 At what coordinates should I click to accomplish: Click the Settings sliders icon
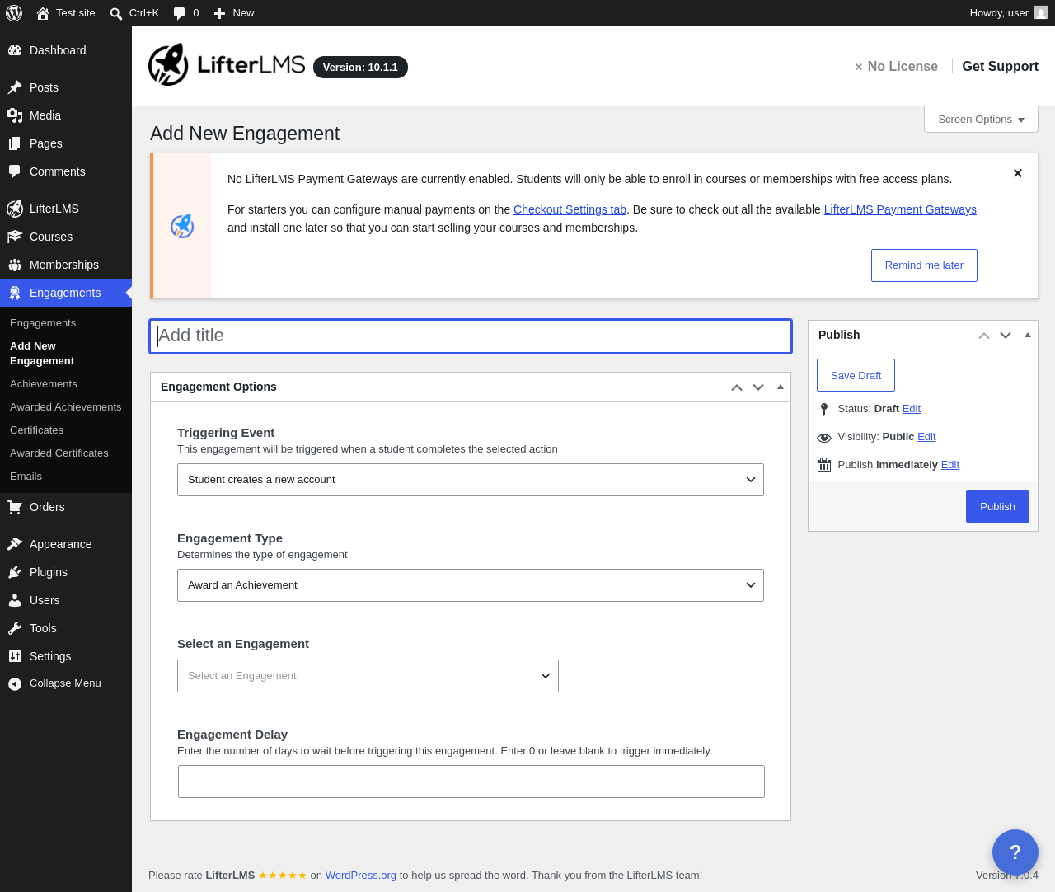point(15,656)
